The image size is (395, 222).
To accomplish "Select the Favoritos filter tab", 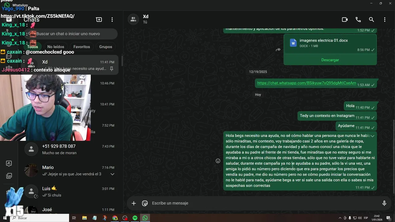I will click(81, 47).
